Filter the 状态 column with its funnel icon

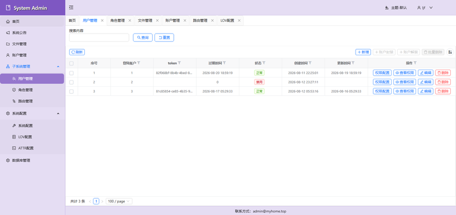(264, 63)
